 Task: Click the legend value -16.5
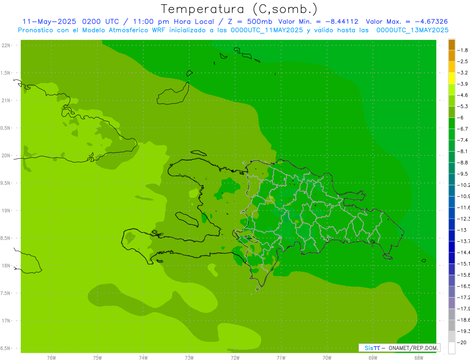click(x=463, y=286)
